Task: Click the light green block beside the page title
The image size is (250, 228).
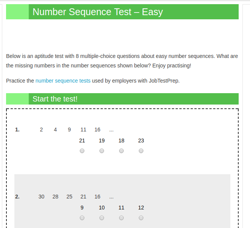Action: coord(17,12)
